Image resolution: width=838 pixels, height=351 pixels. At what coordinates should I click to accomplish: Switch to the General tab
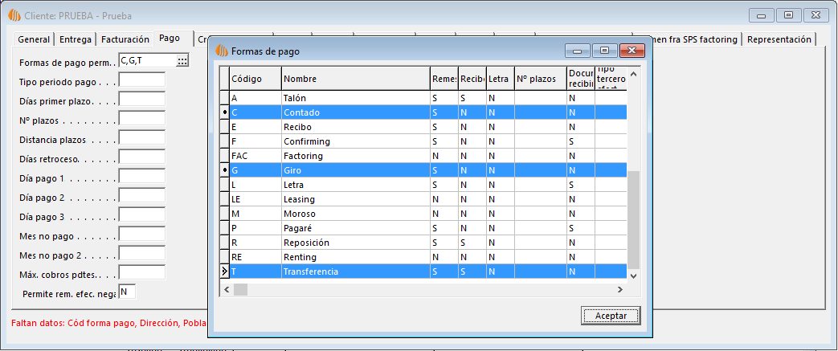[34, 39]
